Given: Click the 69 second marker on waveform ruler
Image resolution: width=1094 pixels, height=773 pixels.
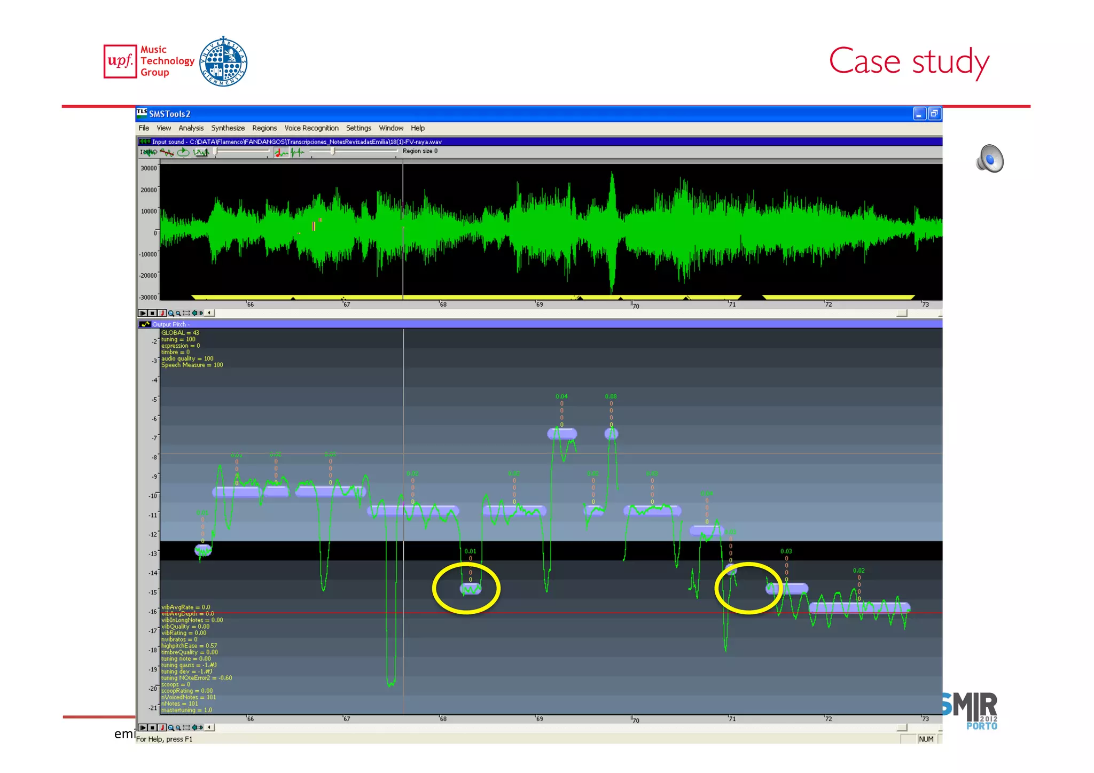Looking at the screenshot, I should [x=539, y=304].
